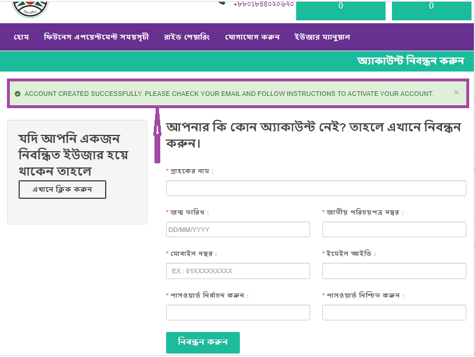
Task: Open the হোম menu item
Action: pyautogui.click(x=21, y=37)
